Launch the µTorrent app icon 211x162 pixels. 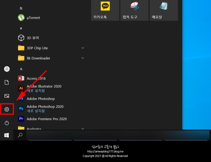[x=21, y=18]
